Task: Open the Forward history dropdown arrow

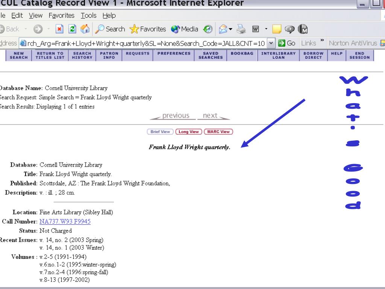Action: (x=49, y=29)
